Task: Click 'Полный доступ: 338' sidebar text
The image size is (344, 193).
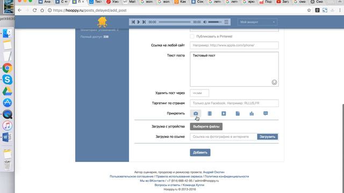Action: point(95,37)
